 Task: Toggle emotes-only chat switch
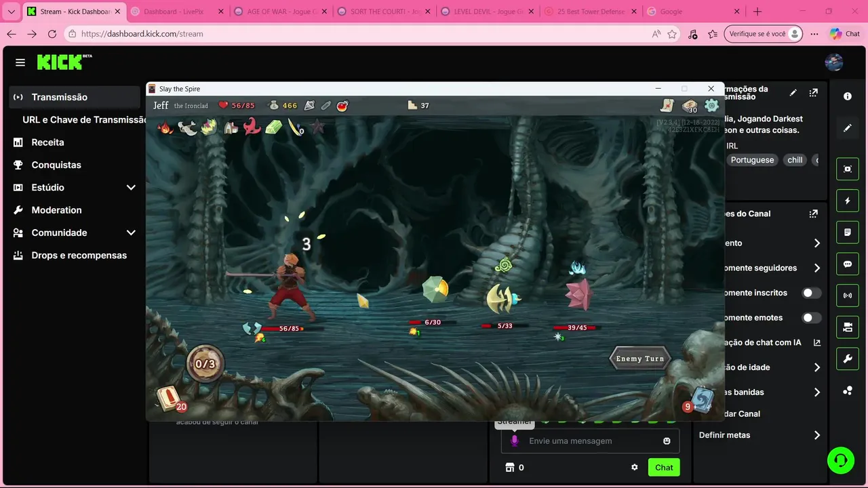[x=812, y=317]
